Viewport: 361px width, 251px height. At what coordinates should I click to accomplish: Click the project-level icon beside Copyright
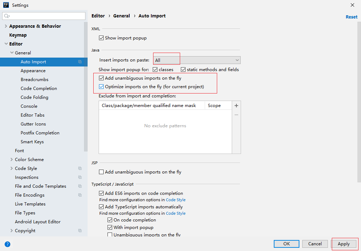pos(80,230)
